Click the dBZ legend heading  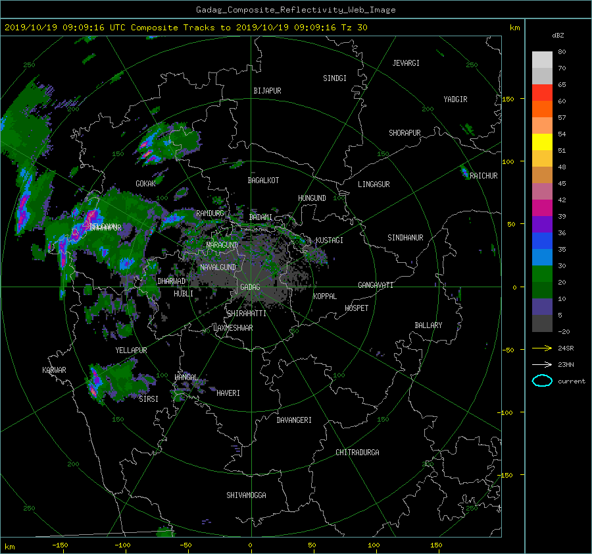click(x=558, y=36)
